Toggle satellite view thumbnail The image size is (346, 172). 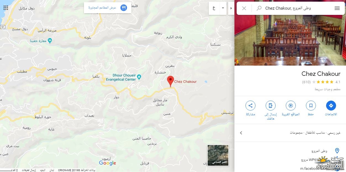[218, 155]
